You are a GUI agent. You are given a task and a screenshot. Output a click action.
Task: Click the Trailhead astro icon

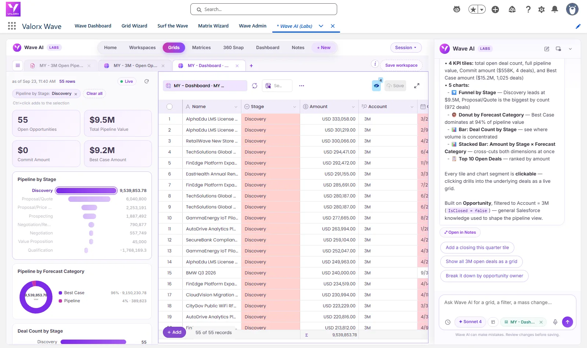457,10
